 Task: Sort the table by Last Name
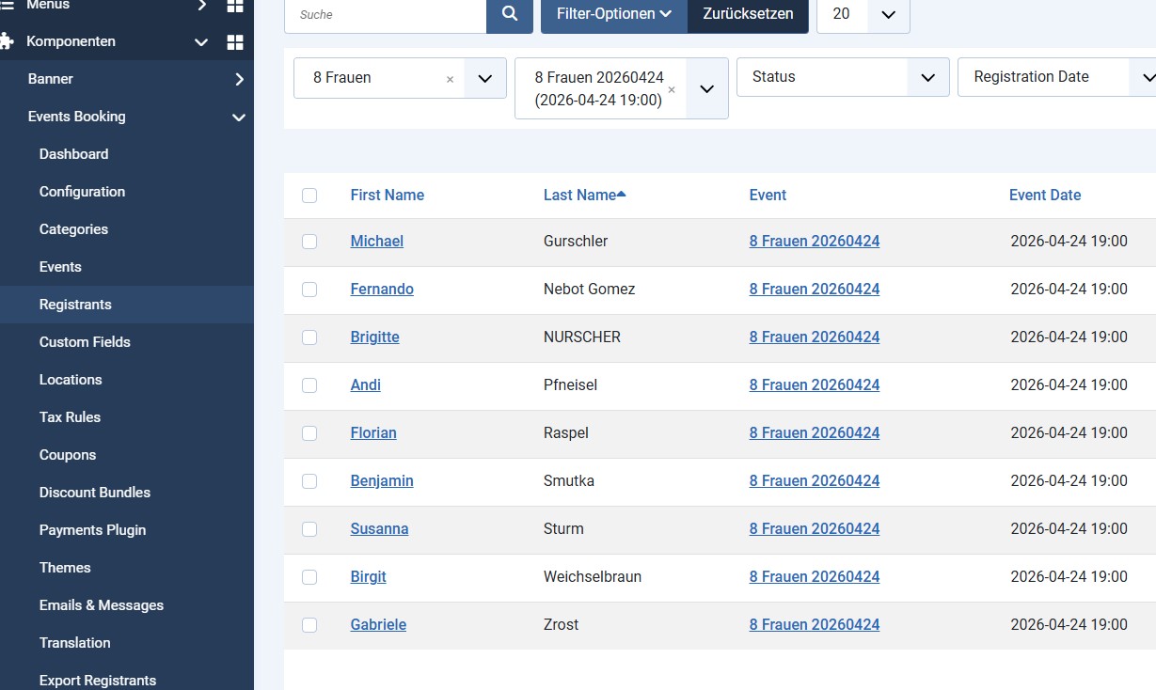tap(580, 196)
